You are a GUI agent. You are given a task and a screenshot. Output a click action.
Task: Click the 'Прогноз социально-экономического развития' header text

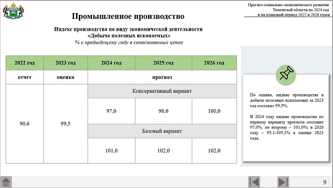[288, 5]
